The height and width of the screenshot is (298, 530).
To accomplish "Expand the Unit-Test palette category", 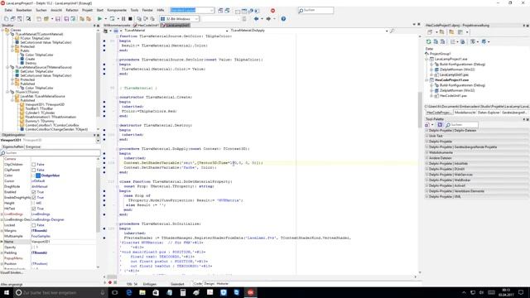I will click(x=427, y=136).
